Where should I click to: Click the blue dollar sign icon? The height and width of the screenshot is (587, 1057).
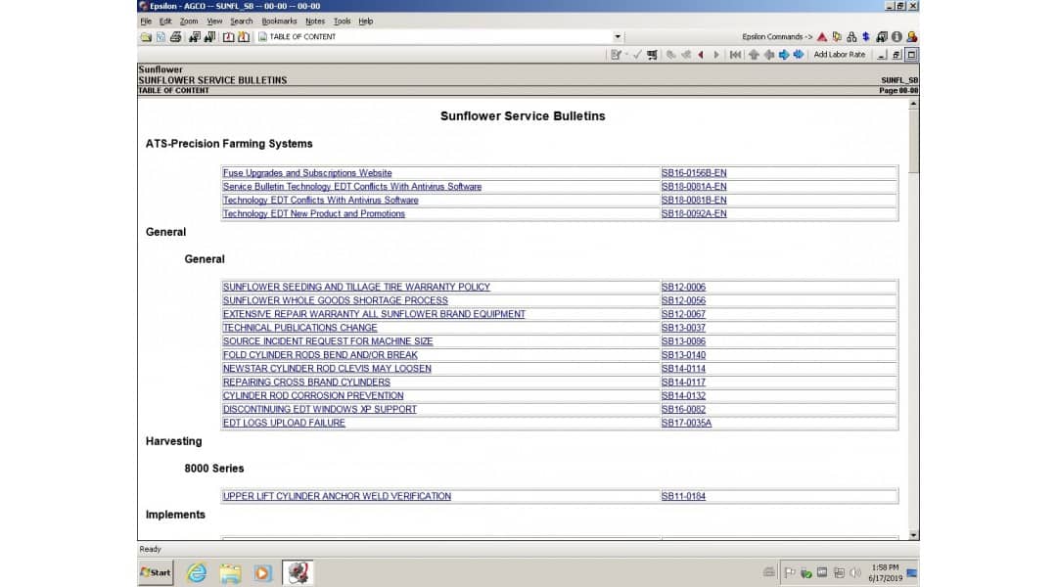point(866,37)
